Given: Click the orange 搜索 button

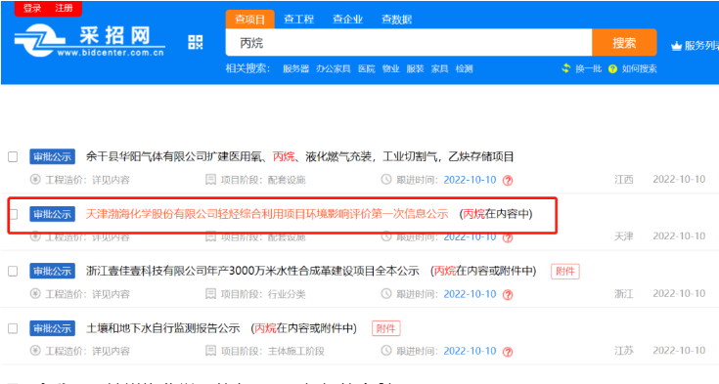Looking at the screenshot, I should 624,43.
